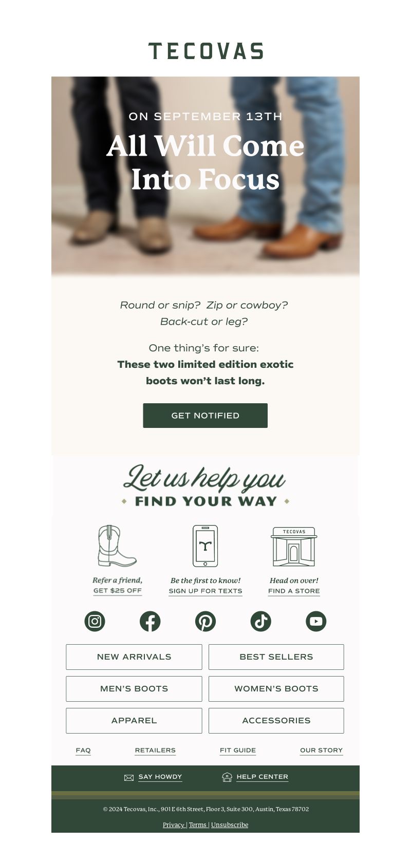Open the New Arrivals category
The width and height of the screenshot is (411, 843).
tap(134, 657)
